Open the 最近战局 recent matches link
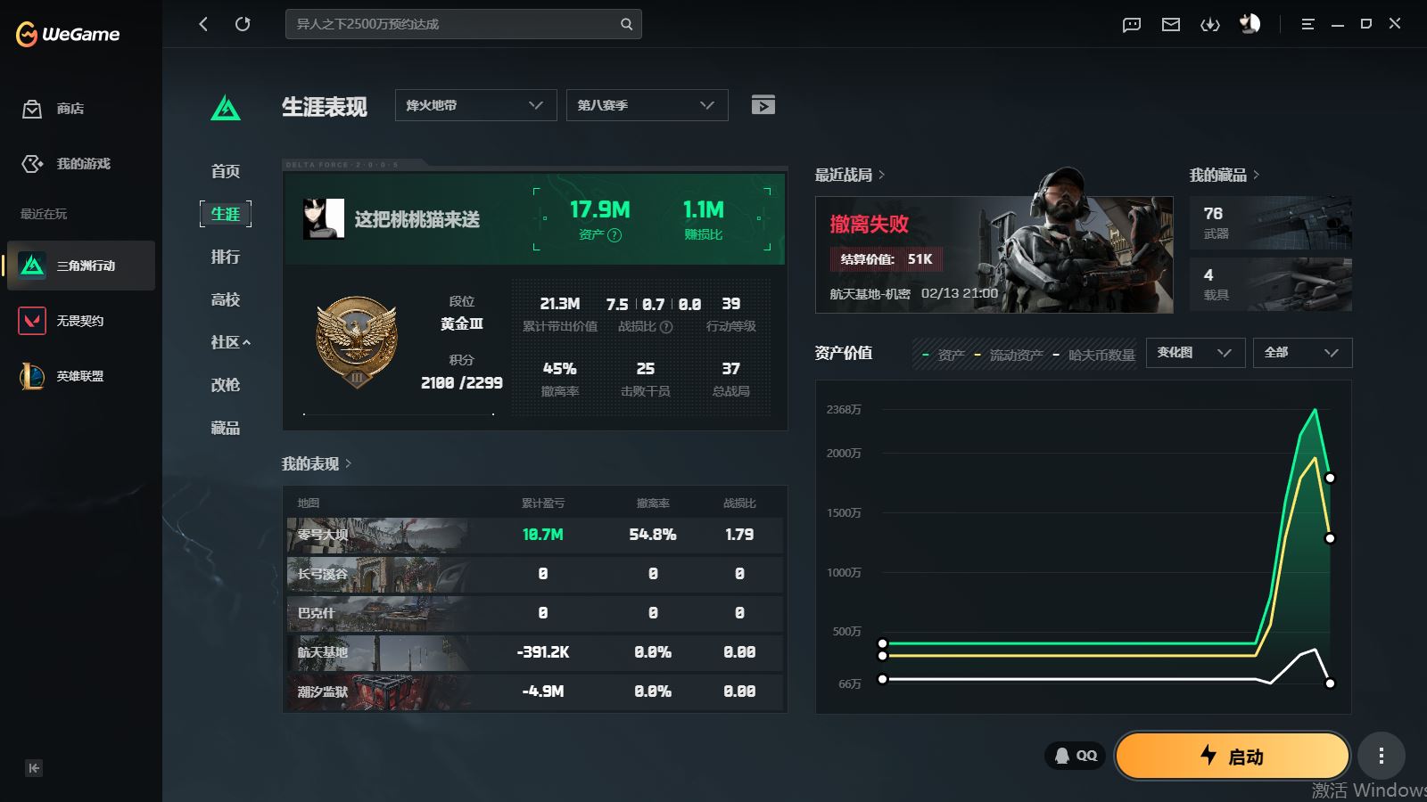Screen dimensions: 1427x802 (849, 175)
